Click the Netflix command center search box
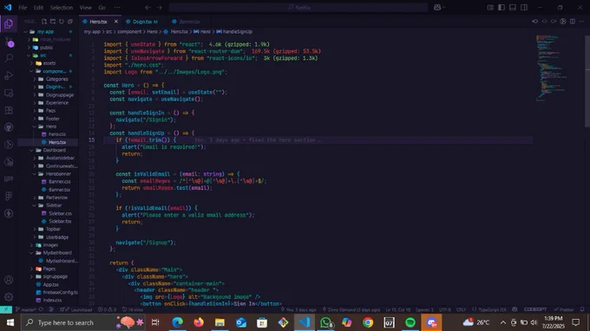Viewport: 590px width, 331px height. [298, 8]
